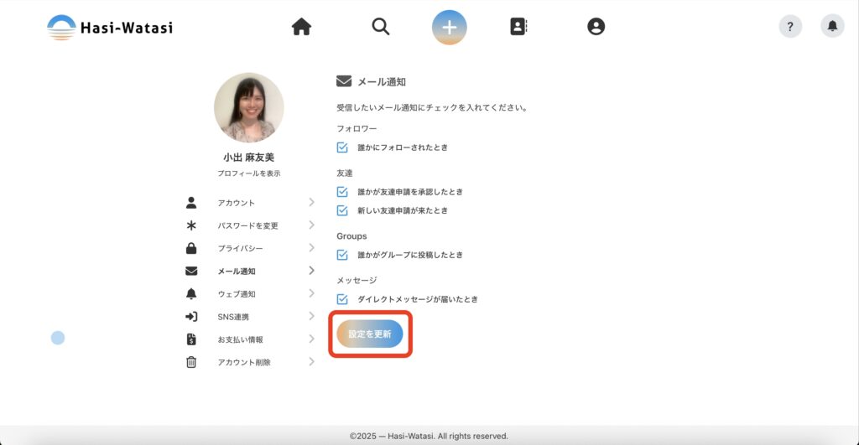Expand the メール通知 row chevron

click(x=311, y=271)
